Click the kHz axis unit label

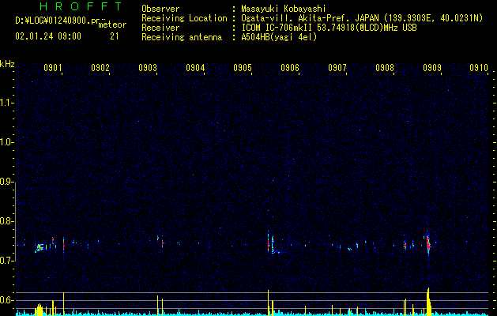pyautogui.click(x=7, y=64)
